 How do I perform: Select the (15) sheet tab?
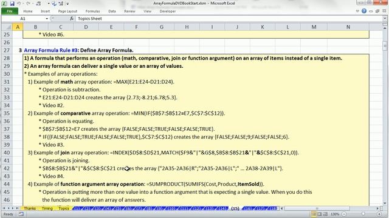(x=235, y=208)
